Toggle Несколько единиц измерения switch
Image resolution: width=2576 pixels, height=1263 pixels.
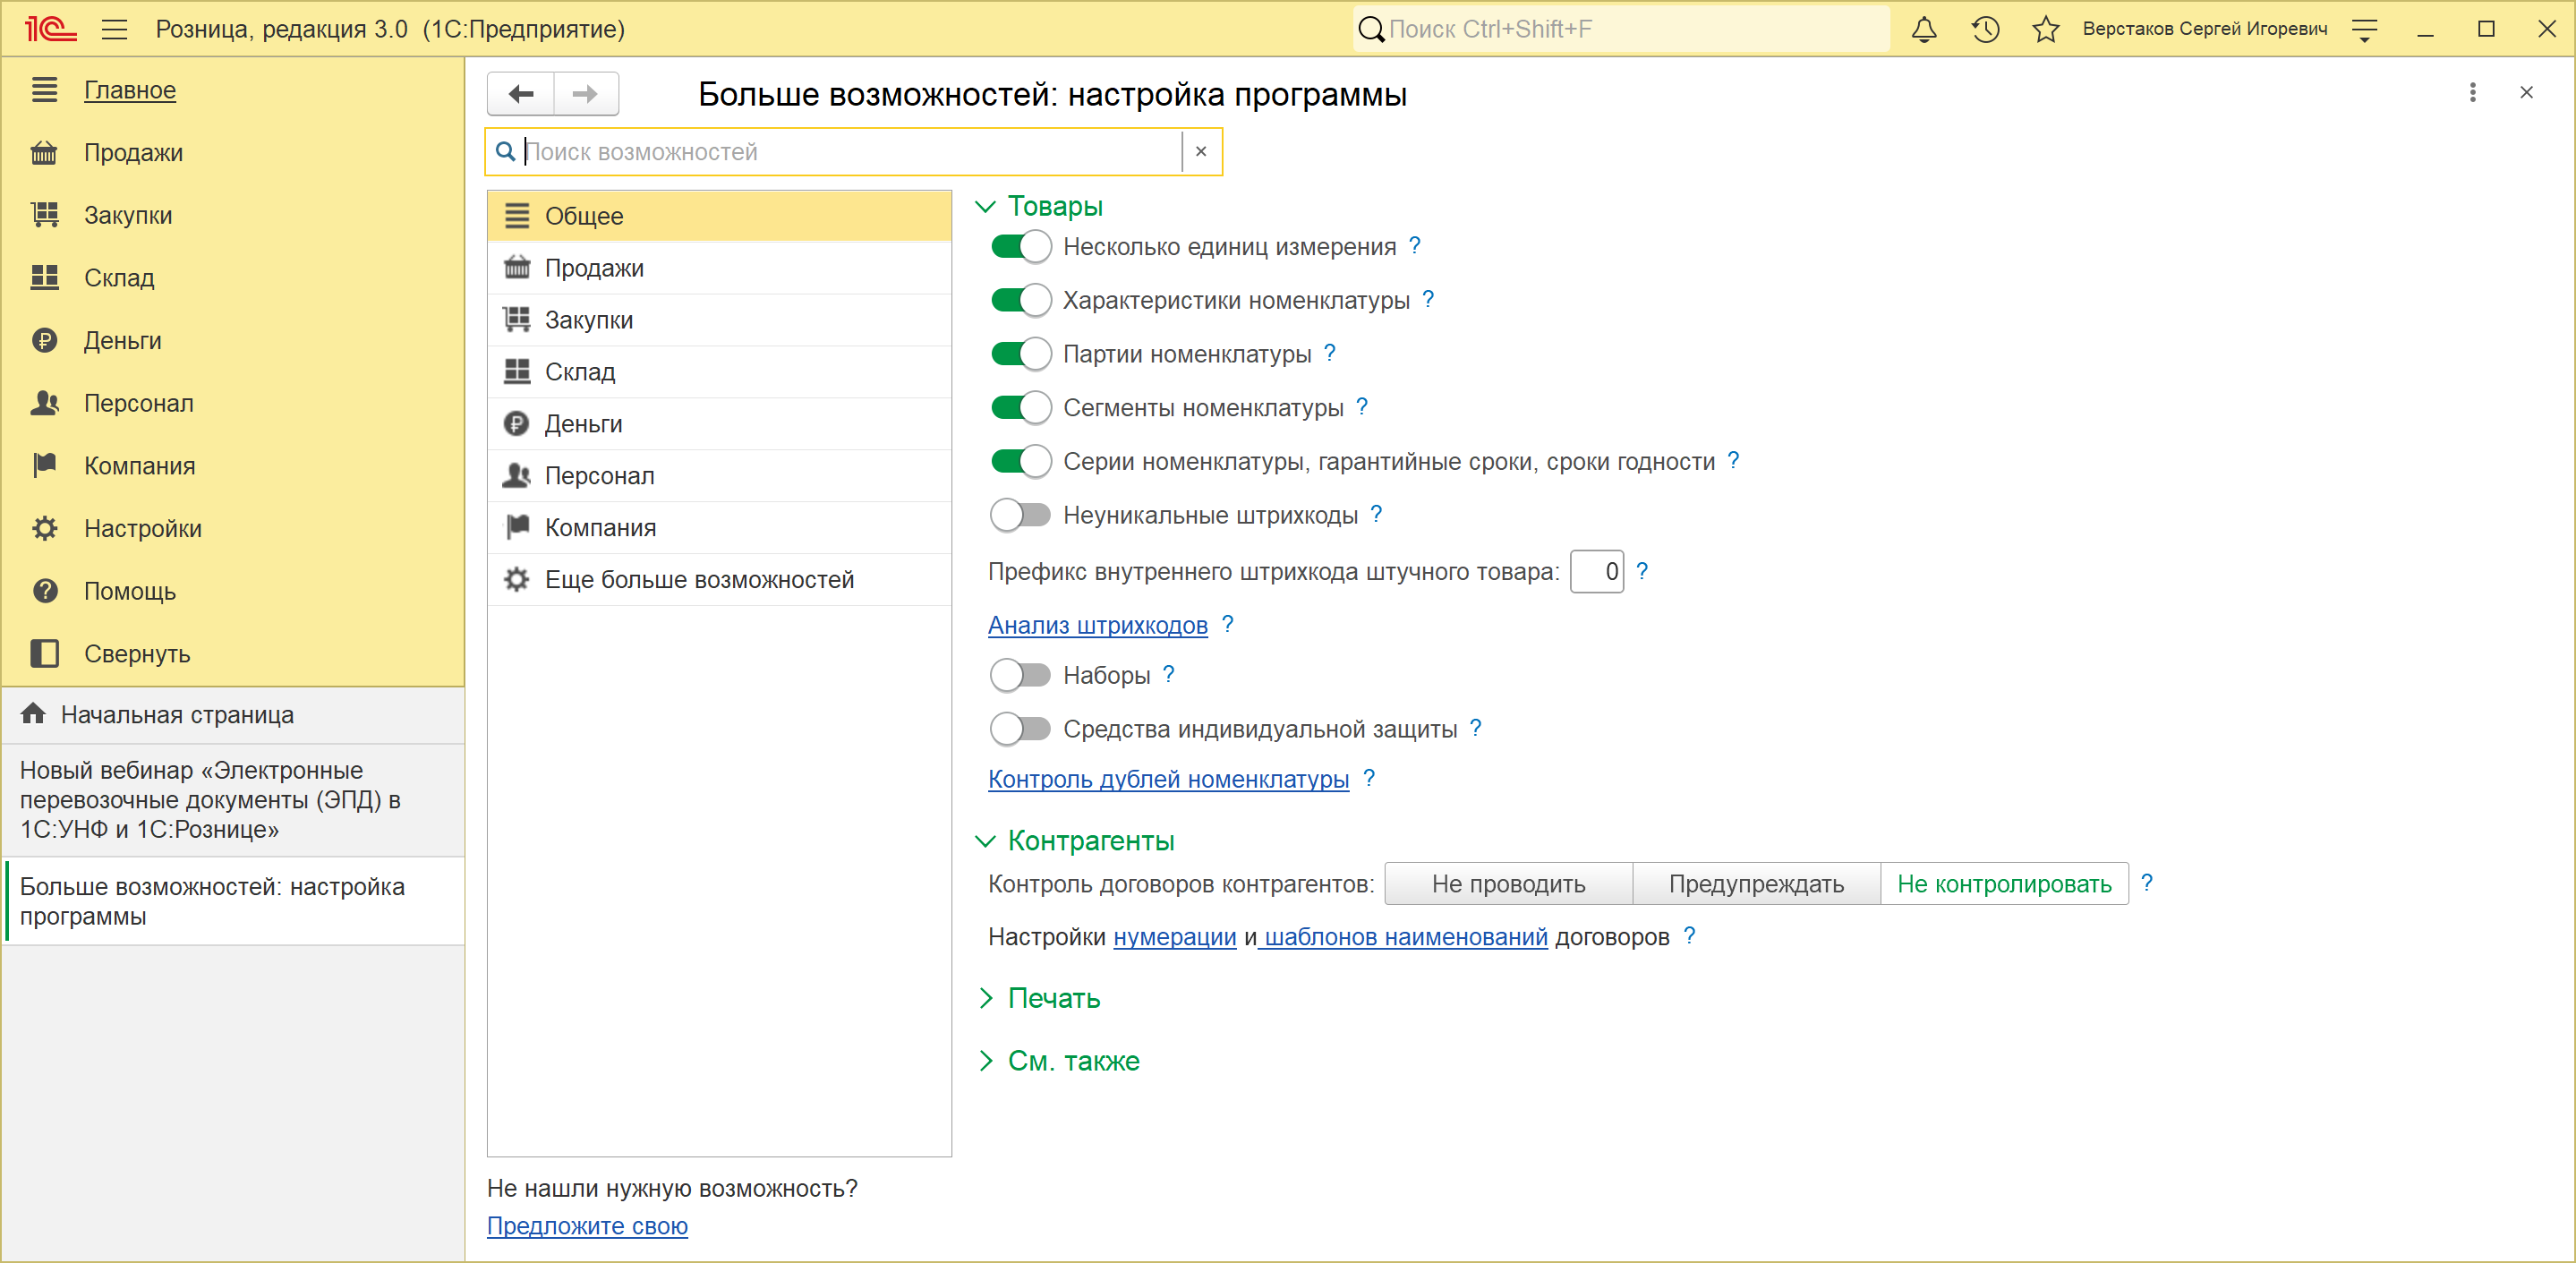click(1020, 246)
